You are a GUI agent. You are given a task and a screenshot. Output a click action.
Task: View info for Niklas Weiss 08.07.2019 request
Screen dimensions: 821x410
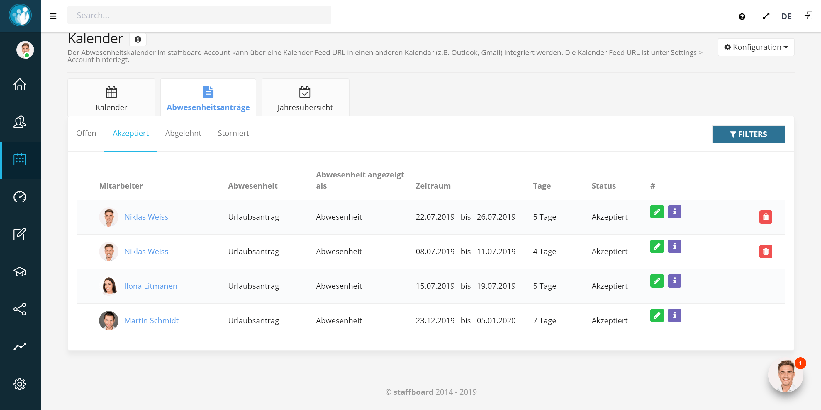tap(674, 246)
